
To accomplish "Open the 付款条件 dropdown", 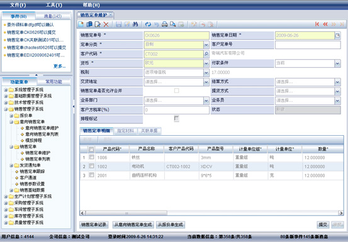I will 337,63.
